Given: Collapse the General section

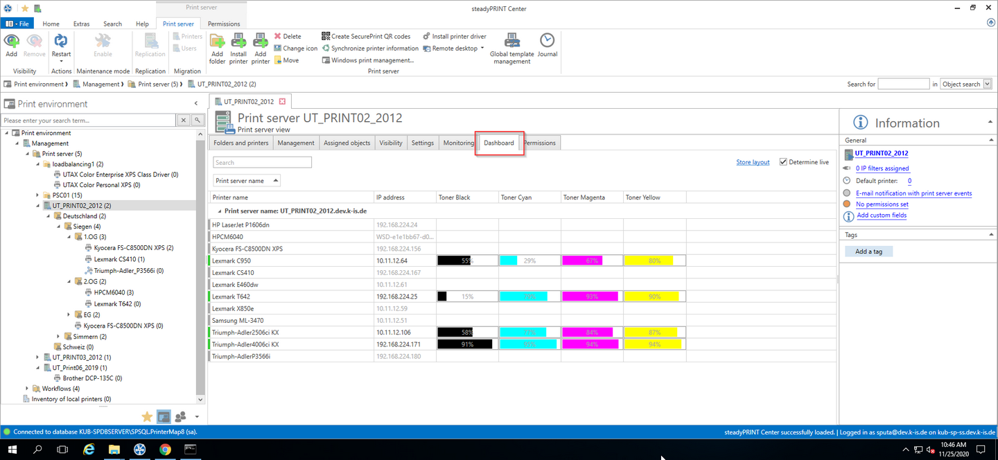Looking at the screenshot, I should (x=990, y=140).
